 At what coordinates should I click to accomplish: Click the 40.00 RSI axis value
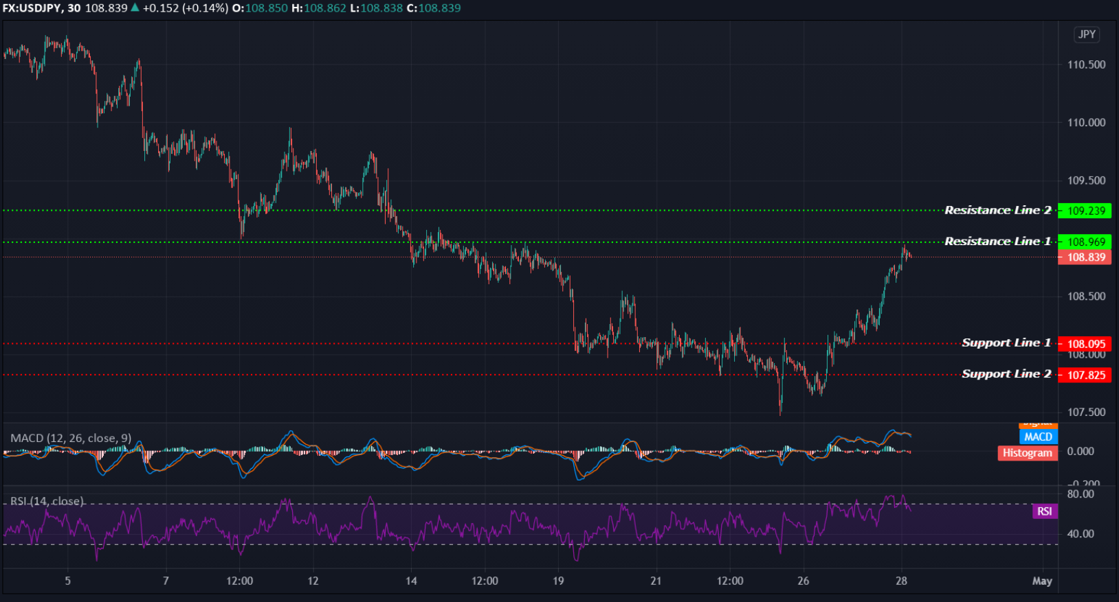click(1081, 534)
